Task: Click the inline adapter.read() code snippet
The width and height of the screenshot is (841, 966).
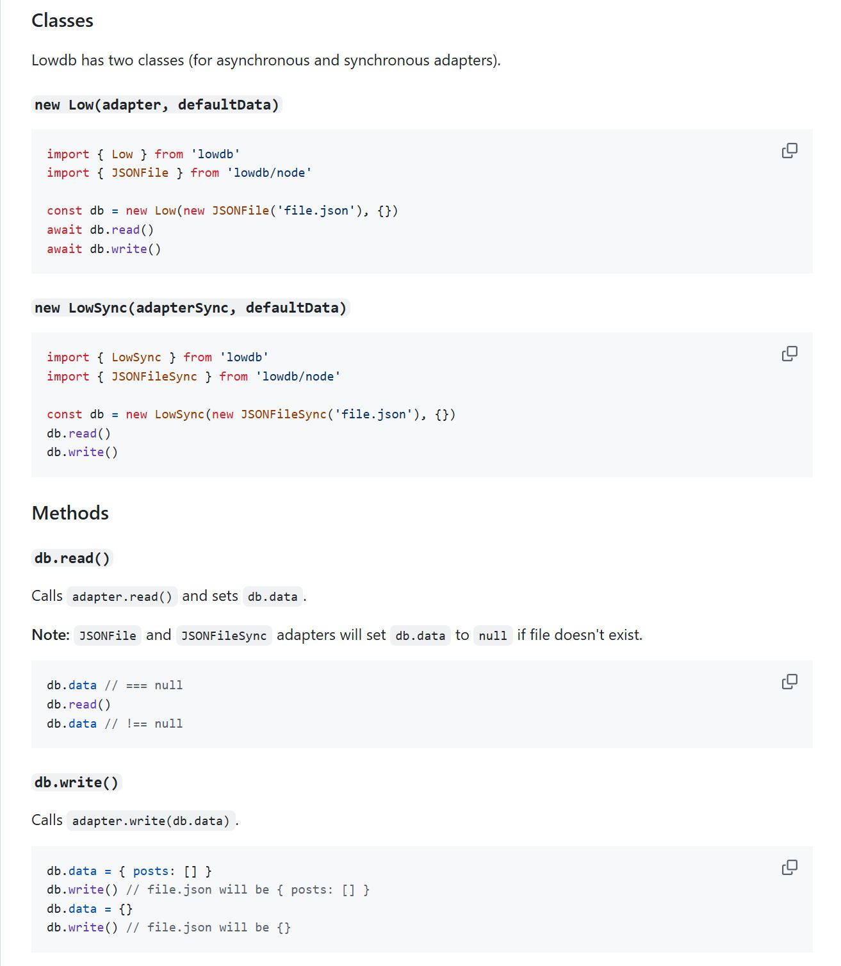Action: tap(122, 597)
